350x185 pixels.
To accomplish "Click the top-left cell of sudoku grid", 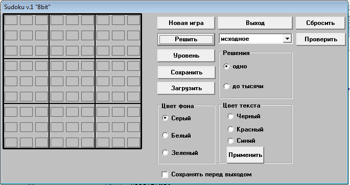I will [11, 20].
